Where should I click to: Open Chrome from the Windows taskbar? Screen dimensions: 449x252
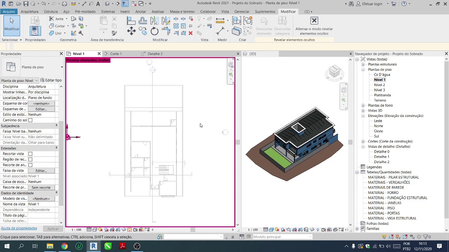(64, 246)
